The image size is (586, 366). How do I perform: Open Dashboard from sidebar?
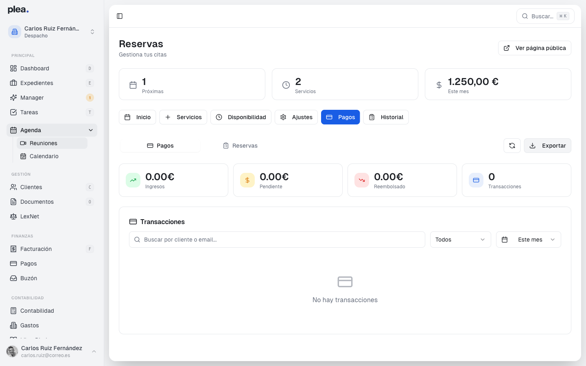click(x=52, y=68)
